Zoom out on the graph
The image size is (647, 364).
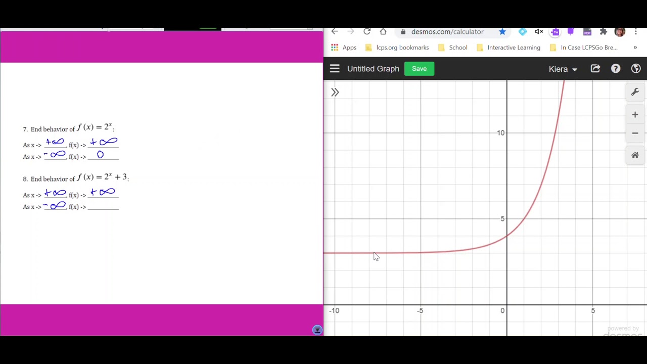point(635,133)
